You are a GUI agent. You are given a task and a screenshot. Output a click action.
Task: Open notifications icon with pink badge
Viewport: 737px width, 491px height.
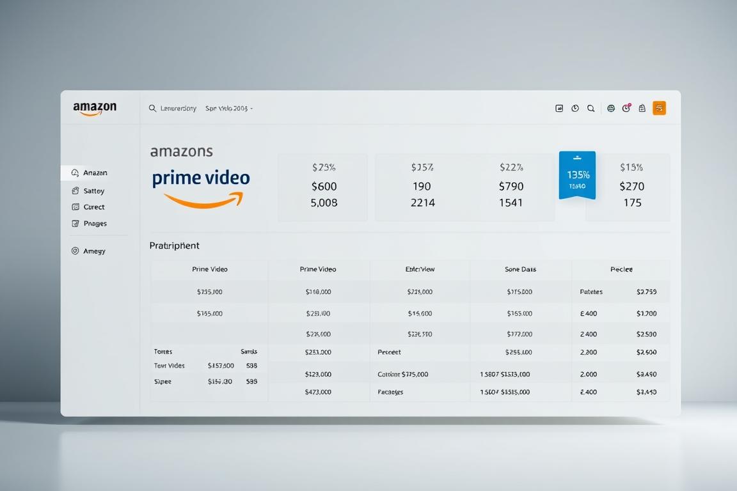626,108
